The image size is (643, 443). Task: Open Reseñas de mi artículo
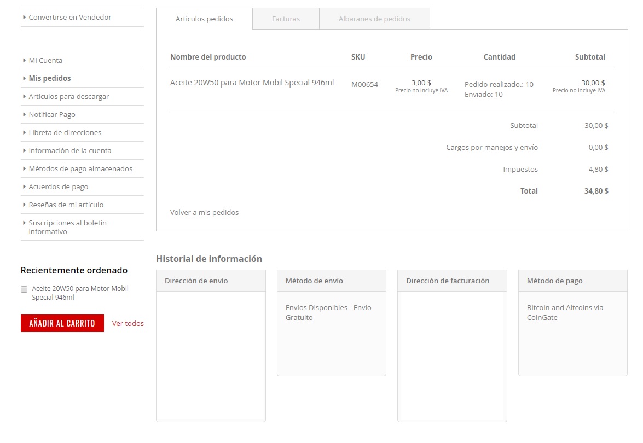point(66,205)
